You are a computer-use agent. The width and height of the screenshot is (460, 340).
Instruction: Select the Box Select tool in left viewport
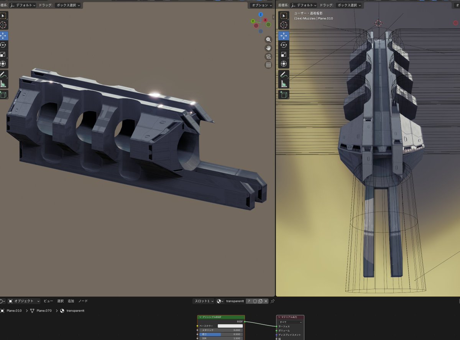(3, 16)
